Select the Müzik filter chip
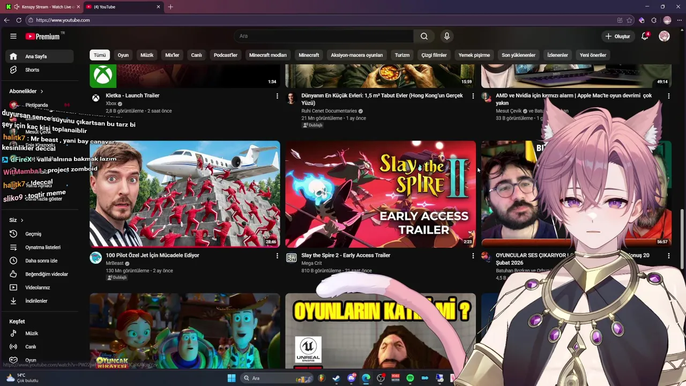Screen dimensions: 686x386 (x=147, y=55)
